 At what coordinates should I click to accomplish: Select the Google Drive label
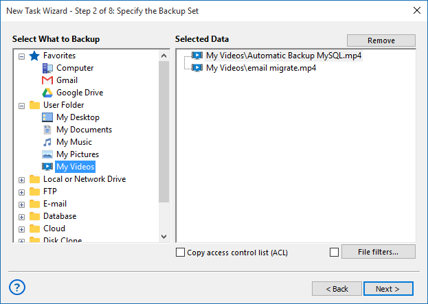(80, 93)
